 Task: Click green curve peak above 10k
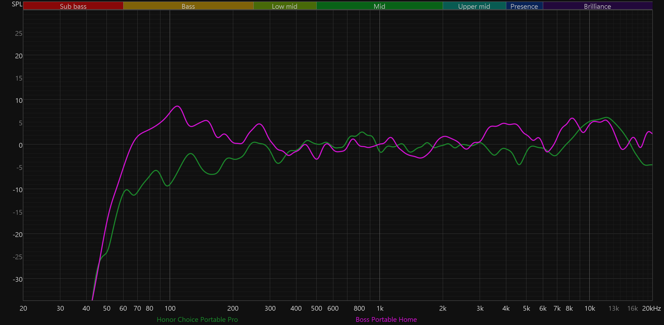[607, 117]
